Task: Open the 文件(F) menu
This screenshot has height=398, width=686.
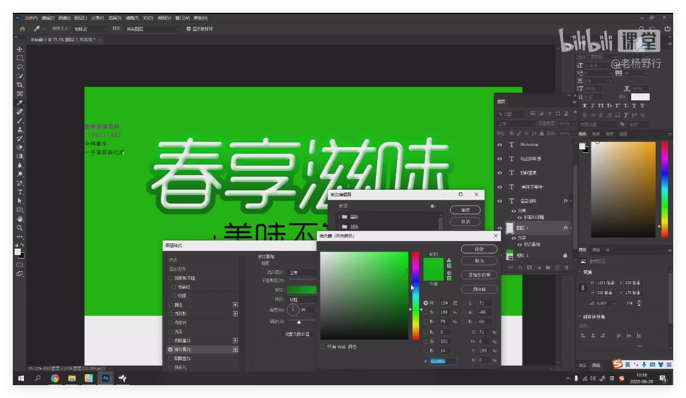Action: click(31, 18)
